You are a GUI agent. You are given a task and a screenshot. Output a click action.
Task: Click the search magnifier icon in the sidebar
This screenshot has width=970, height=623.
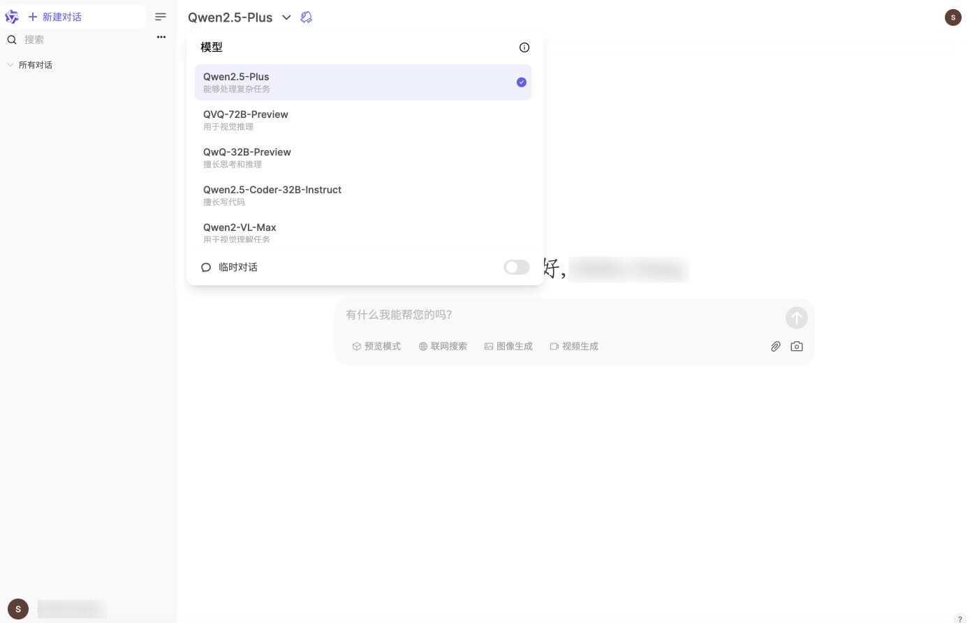point(11,40)
